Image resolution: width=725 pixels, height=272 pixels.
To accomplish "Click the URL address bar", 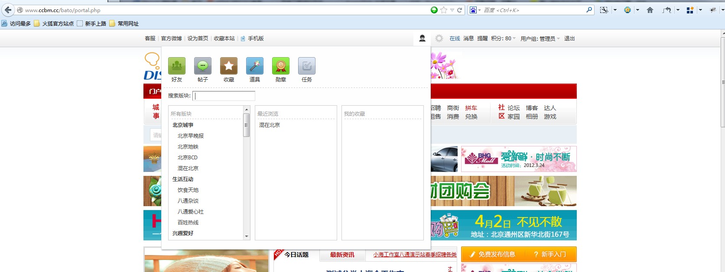I will tap(225, 10).
